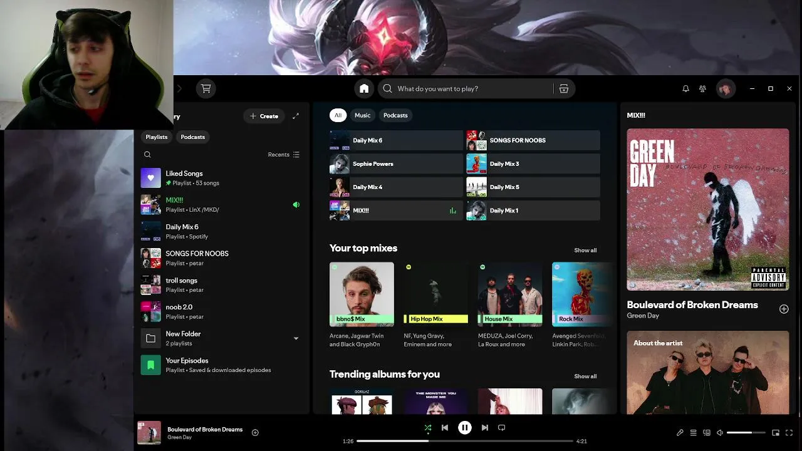802x451 pixels.
Task: Open the troll songs playlist
Action: pos(221,285)
